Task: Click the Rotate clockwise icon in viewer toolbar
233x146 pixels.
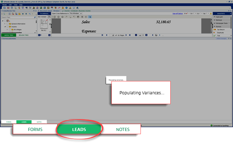Action: point(66,17)
